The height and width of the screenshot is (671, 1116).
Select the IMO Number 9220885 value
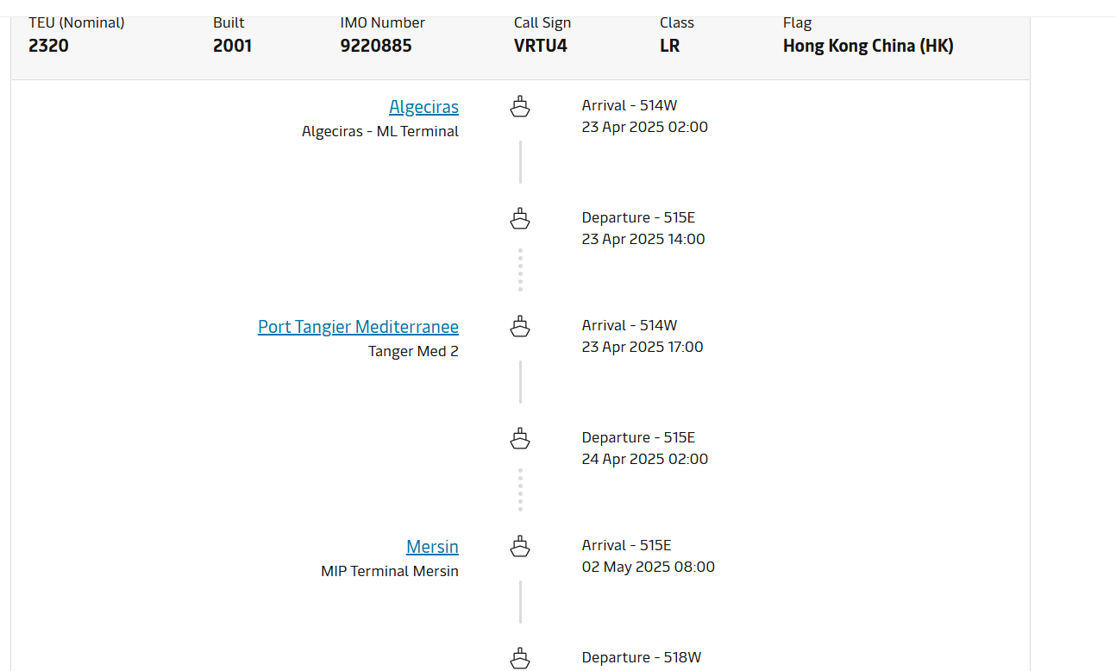point(376,46)
